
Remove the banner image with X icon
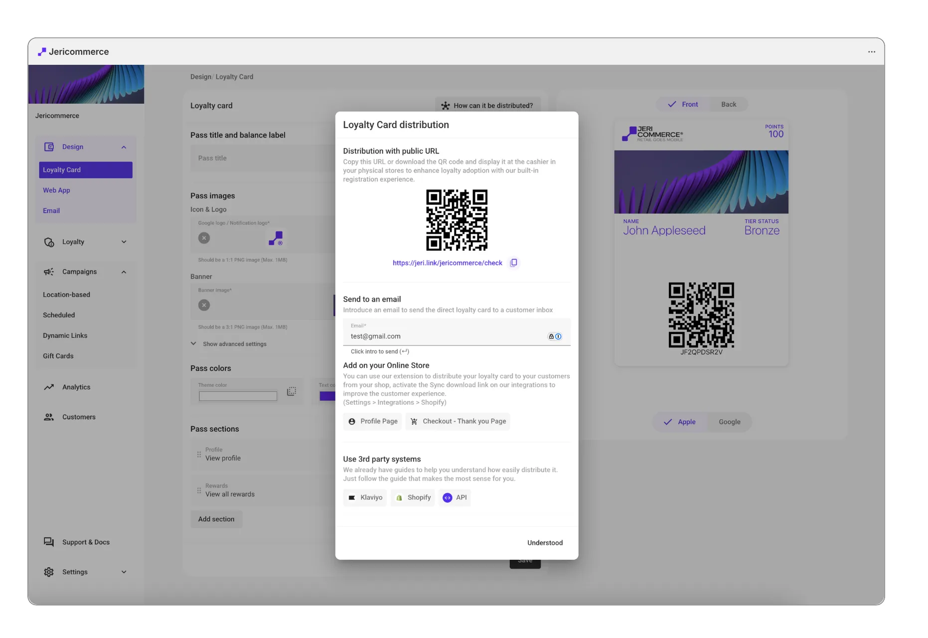(204, 305)
